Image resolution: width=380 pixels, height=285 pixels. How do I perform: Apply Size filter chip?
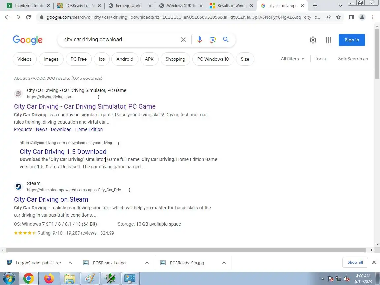coord(245,59)
